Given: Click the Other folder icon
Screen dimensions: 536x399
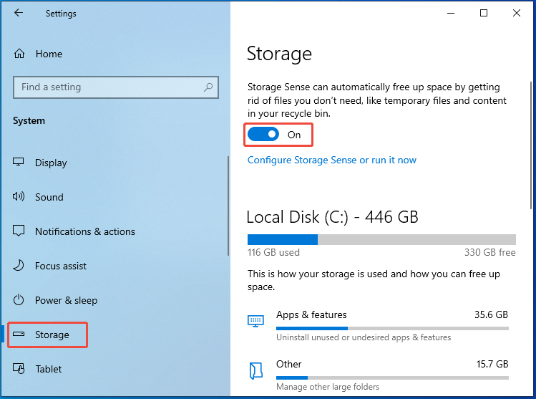Looking at the screenshot, I should pos(255,371).
